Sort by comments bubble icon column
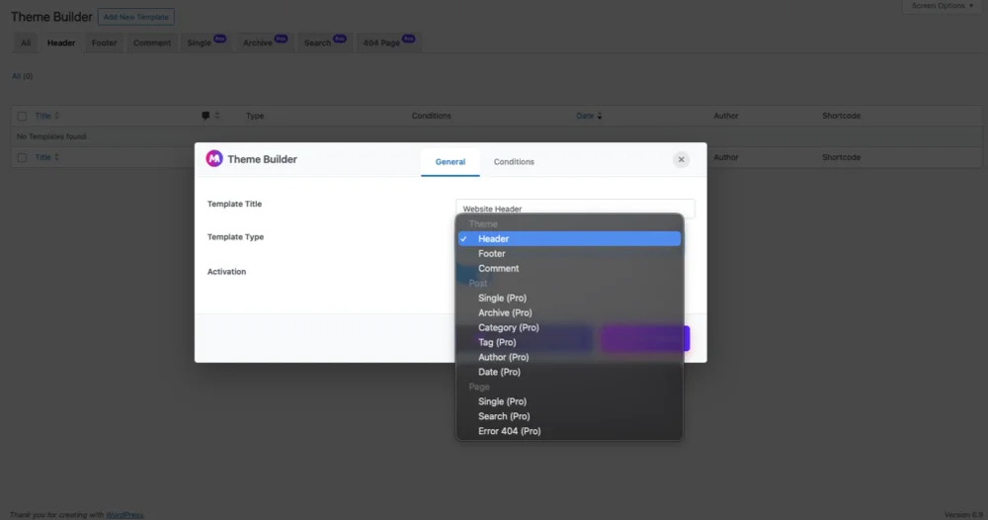Image resolution: width=988 pixels, height=520 pixels. pos(209,116)
